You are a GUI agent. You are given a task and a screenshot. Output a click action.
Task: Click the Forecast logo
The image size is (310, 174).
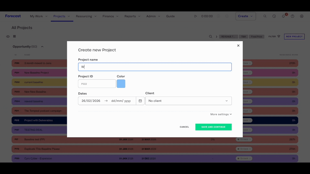[13, 16]
